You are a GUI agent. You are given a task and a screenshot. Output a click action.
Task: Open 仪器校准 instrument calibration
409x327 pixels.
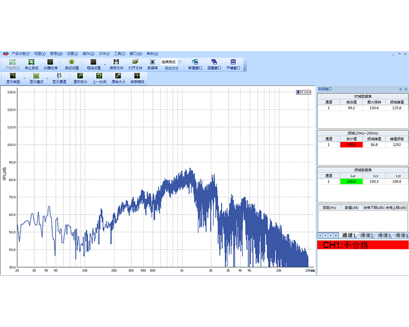pos(50,64)
